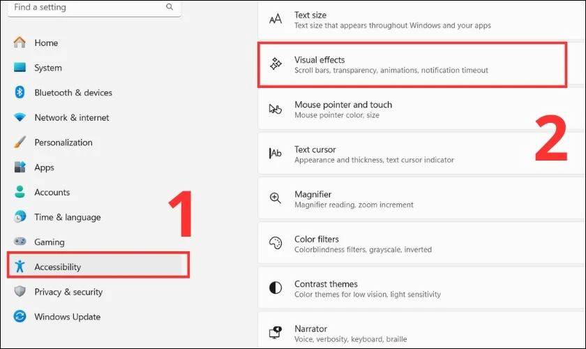Viewport: 586px width, 349px height.
Task: Click 'Magnifier reading, zoom increment' description
Action: [354, 205]
